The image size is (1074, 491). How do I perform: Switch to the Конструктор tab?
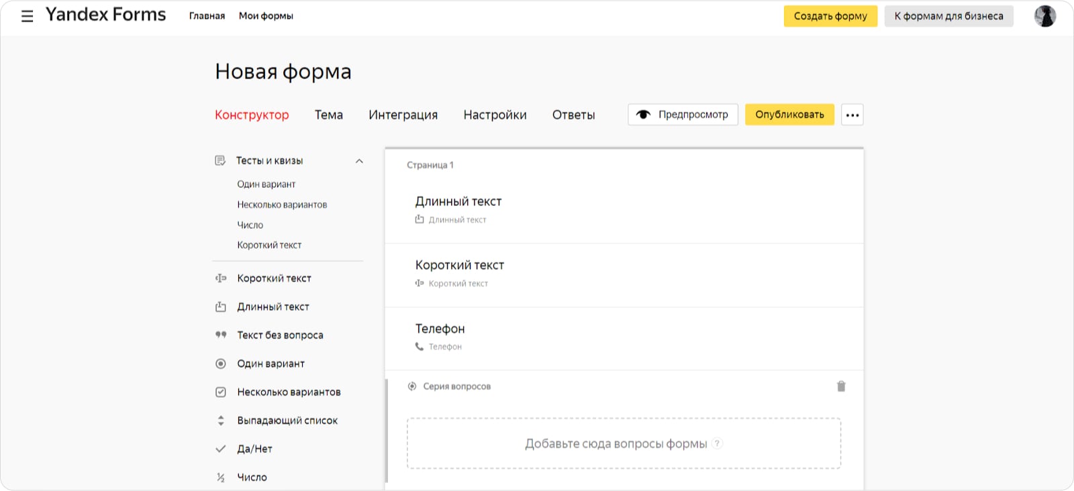pyautogui.click(x=252, y=115)
